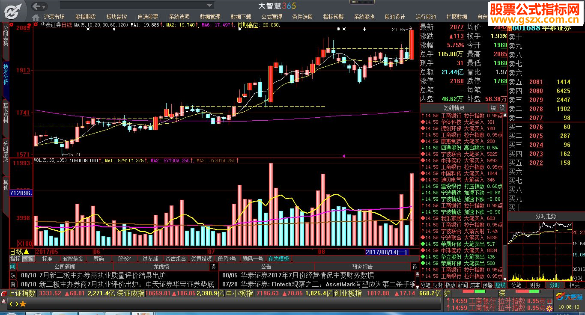Image resolution: width=585 pixels, height=315 pixels.
Task: Select the 股长2 template
Action: pos(124,259)
